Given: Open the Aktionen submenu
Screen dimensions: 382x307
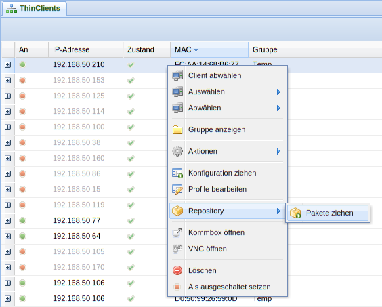Looking at the screenshot, I should [228, 151].
